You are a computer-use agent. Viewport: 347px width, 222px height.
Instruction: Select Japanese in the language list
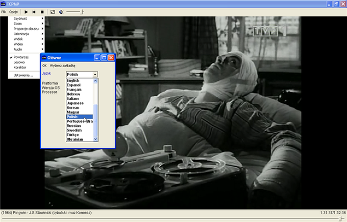coord(80,103)
